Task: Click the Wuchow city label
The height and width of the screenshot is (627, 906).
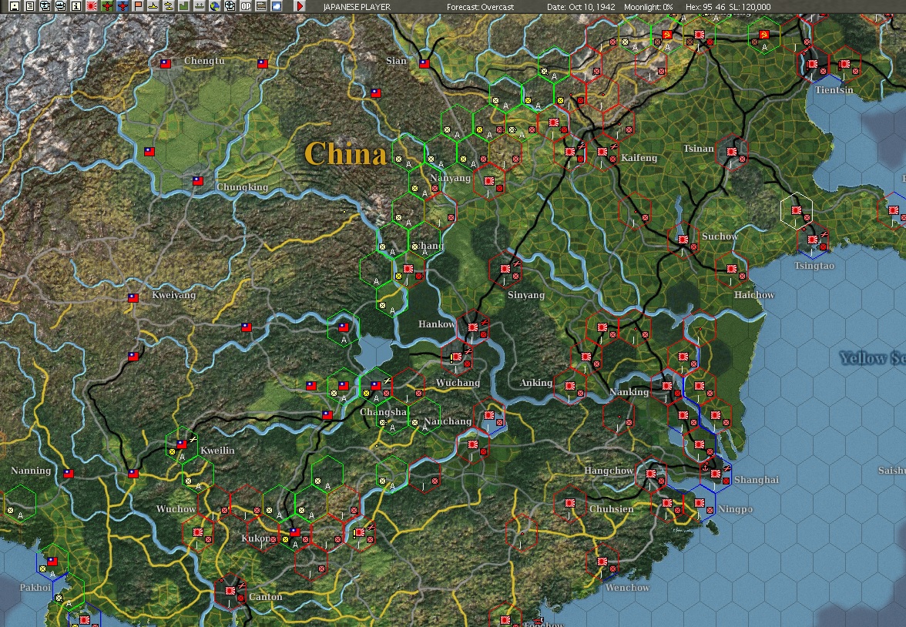Action: tap(176, 509)
